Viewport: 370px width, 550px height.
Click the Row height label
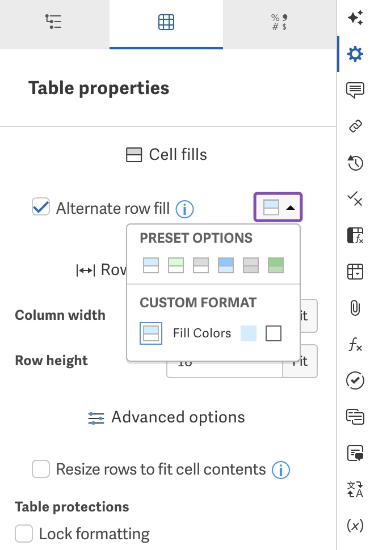51,361
